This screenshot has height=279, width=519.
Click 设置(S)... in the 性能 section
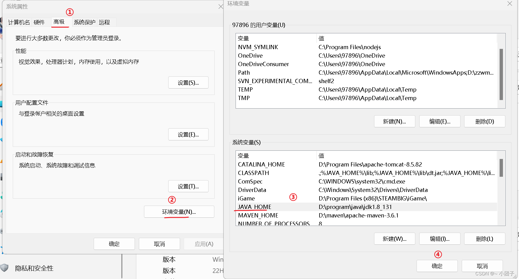coord(188,82)
